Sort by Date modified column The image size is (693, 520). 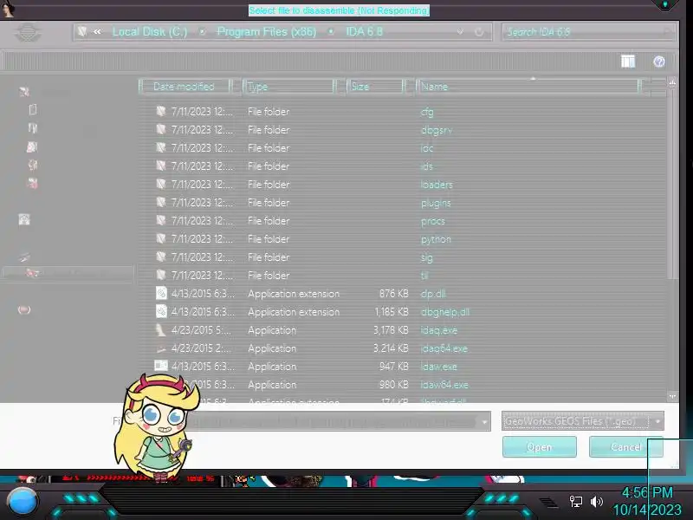(x=185, y=86)
